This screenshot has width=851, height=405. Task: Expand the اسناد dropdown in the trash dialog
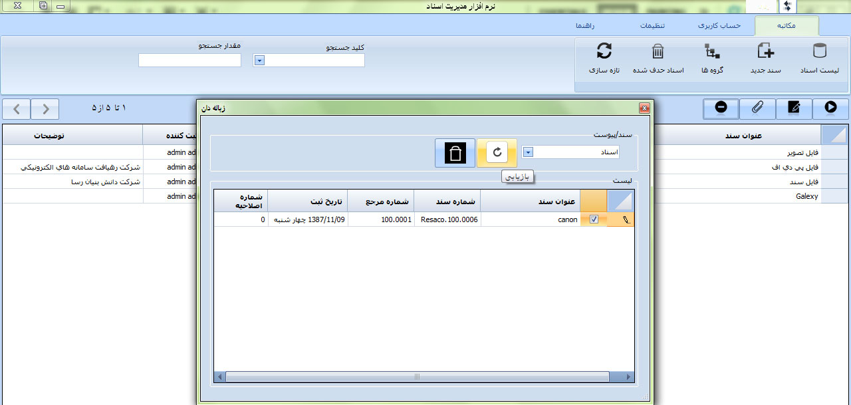[x=528, y=152]
